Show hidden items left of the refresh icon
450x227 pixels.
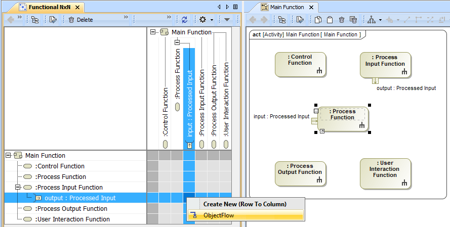[x=169, y=17]
